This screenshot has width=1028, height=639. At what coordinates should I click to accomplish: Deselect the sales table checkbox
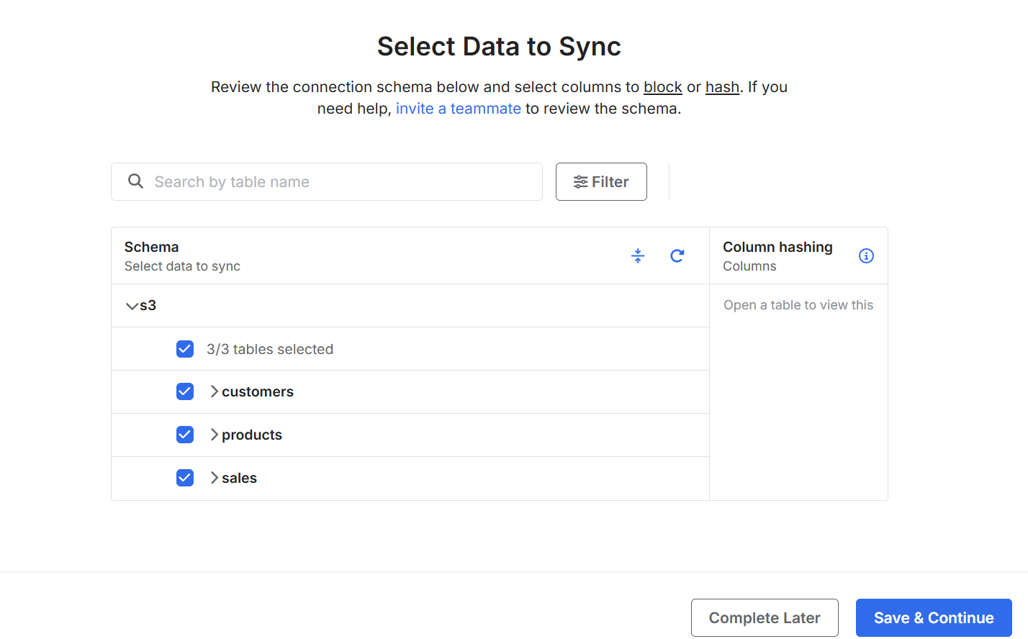[185, 478]
